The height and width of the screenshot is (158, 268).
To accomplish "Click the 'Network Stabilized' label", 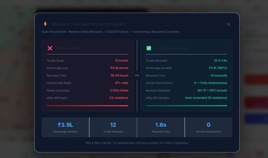I will 158,90.
